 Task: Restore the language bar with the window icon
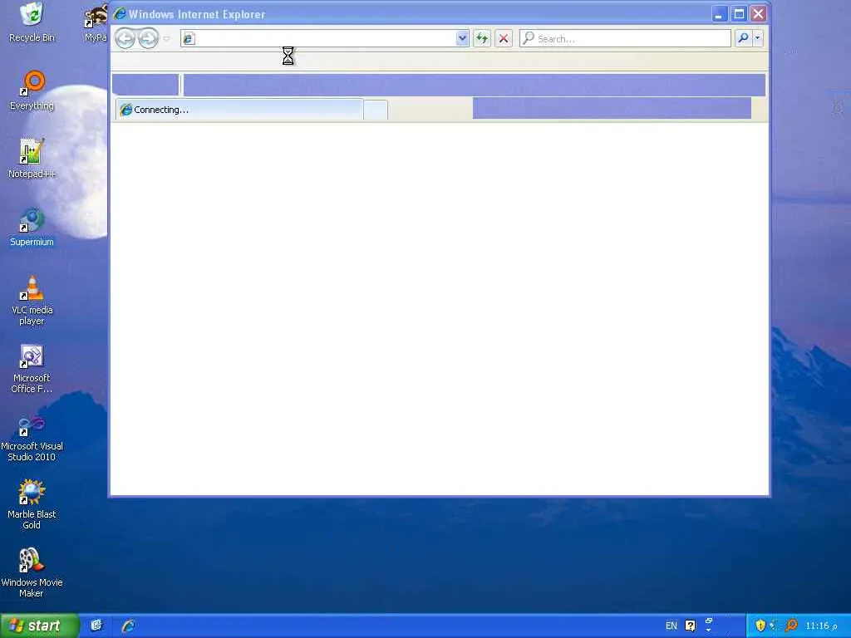[x=709, y=621]
